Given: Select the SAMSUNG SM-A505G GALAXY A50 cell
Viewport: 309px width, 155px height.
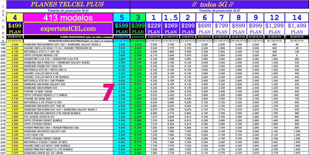Looking at the screenshot, I should click(x=68, y=131).
